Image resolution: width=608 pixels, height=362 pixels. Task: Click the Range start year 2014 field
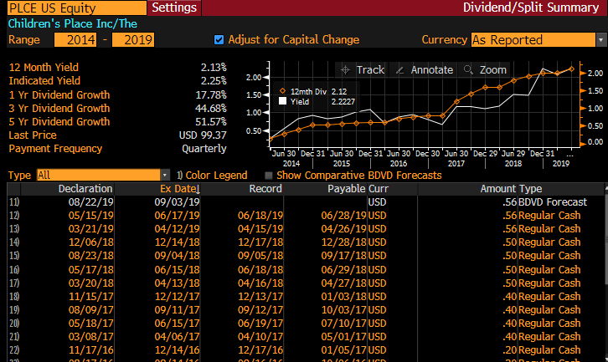(x=75, y=39)
